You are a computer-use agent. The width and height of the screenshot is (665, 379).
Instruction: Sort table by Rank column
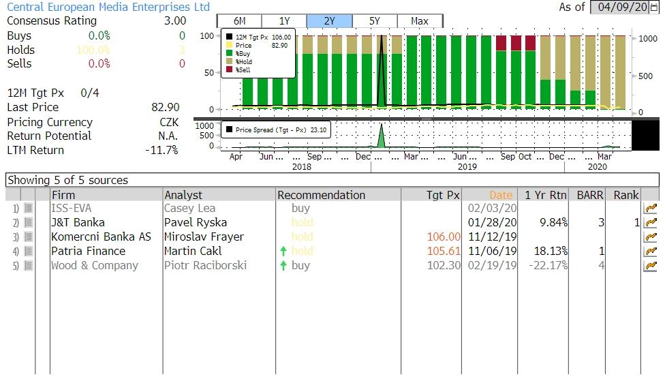(x=623, y=195)
